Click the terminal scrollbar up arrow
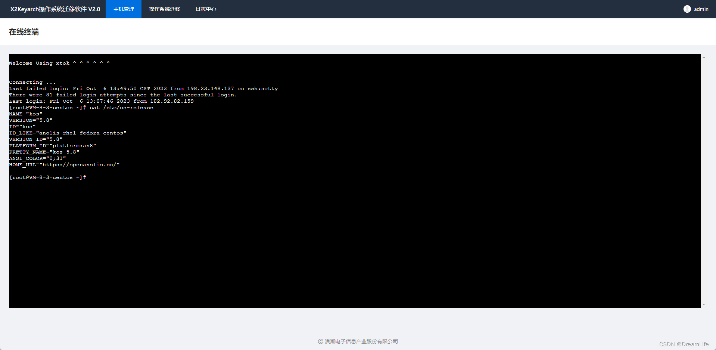The width and height of the screenshot is (716, 350). 704,57
